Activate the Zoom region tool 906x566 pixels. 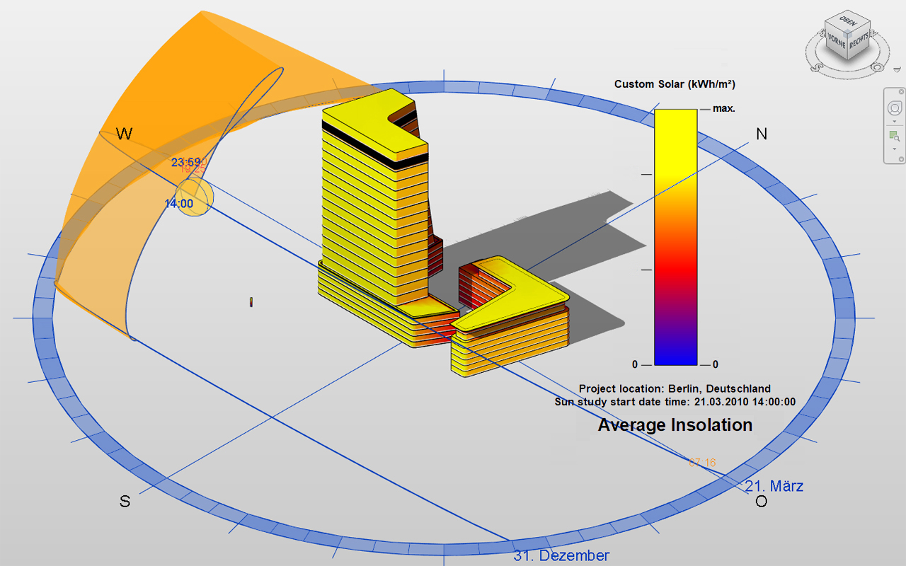pos(895,136)
